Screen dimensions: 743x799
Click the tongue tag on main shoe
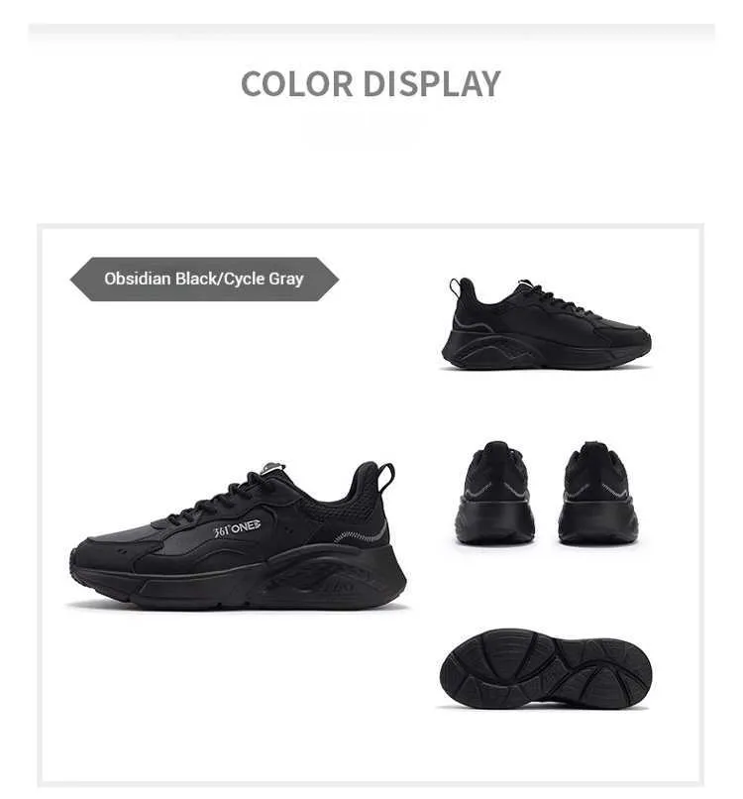[x=273, y=467]
